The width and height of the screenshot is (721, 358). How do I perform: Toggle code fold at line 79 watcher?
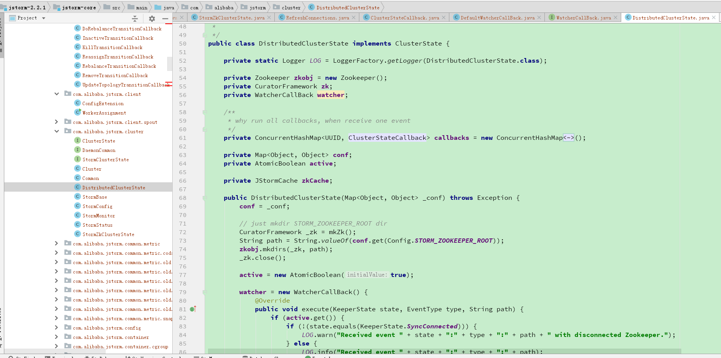click(205, 292)
